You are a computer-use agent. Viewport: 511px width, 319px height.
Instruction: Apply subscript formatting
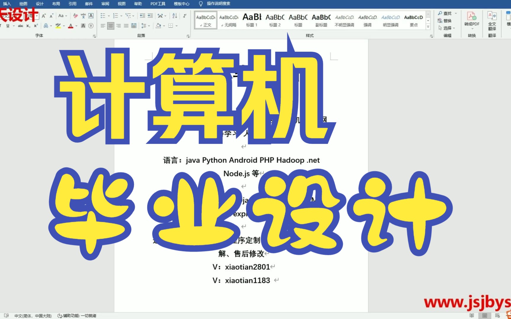click(x=28, y=26)
